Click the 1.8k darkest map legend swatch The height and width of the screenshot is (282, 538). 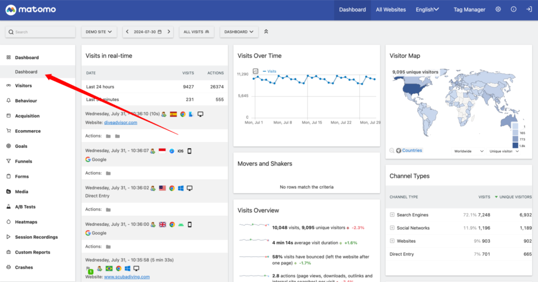(515, 145)
